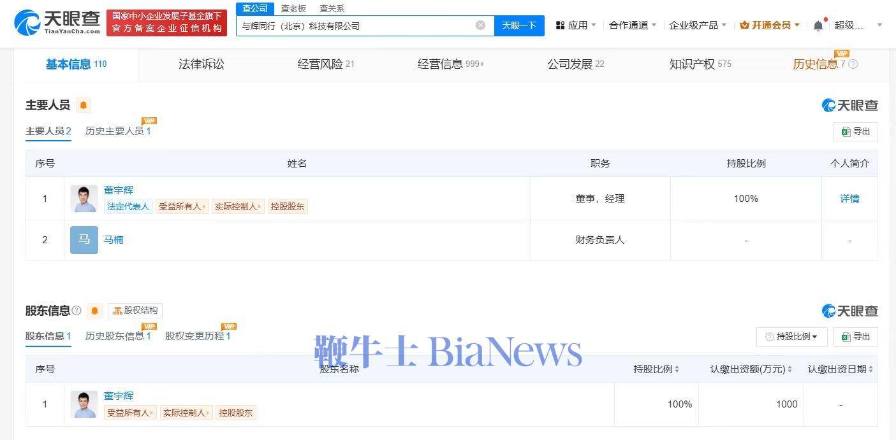This screenshot has height=440, width=896.
Task: Switch to 查公司 search tab
Action: (x=255, y=8)
